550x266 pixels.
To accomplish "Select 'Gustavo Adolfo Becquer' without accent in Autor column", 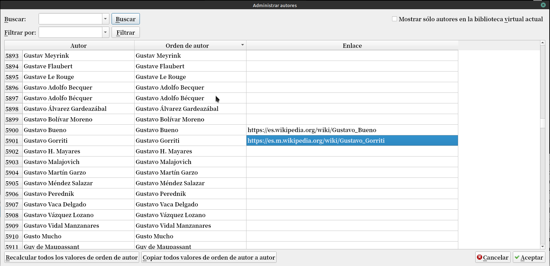I will (x=78, y=87).
